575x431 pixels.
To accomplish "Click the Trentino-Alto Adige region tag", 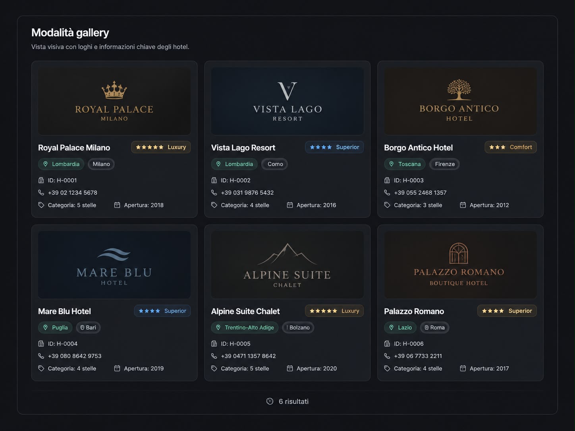I will (245, 327).
